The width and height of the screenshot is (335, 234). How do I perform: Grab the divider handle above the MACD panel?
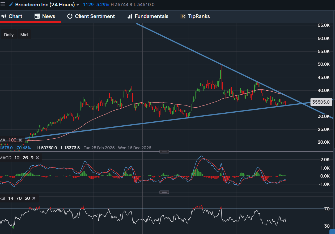click(x=164, y=152)
